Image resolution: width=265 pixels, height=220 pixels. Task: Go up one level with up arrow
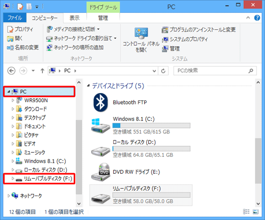pyautogui.click(x=42, y=71)
